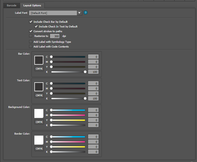
Task: Toggle Include Check In Text by Default
Action: tap(36, 27)
